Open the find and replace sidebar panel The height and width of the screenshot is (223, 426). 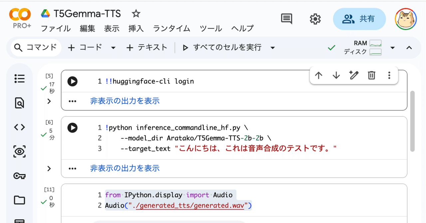19,103
